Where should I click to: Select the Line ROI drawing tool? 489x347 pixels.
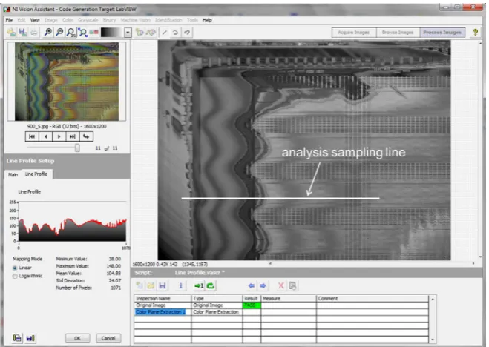tap(164, 32)
